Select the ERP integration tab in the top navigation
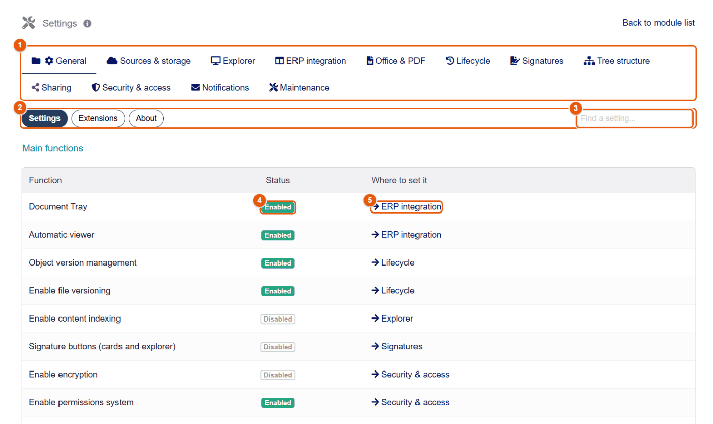 [311, 61]
